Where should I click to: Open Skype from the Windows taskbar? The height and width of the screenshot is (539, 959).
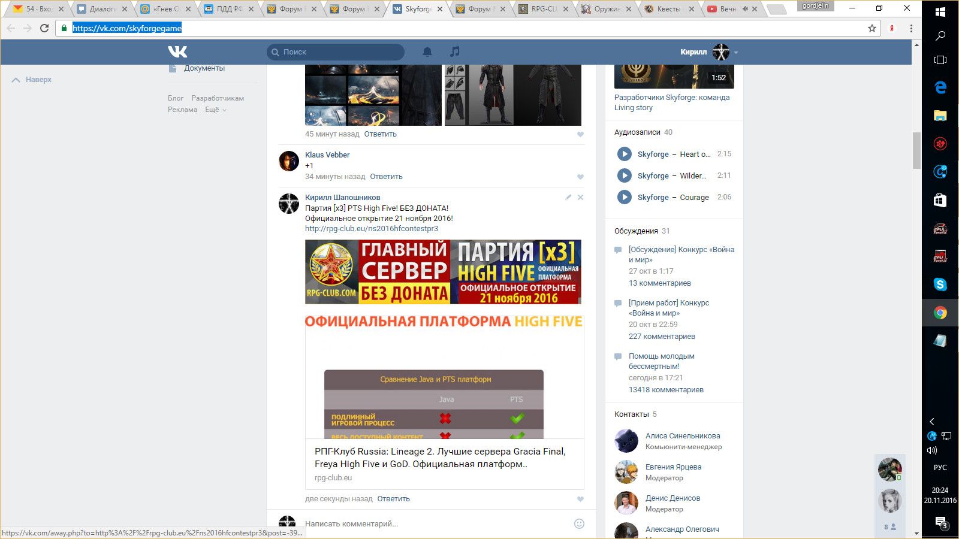pyautogui.click(x=940, y=284)
